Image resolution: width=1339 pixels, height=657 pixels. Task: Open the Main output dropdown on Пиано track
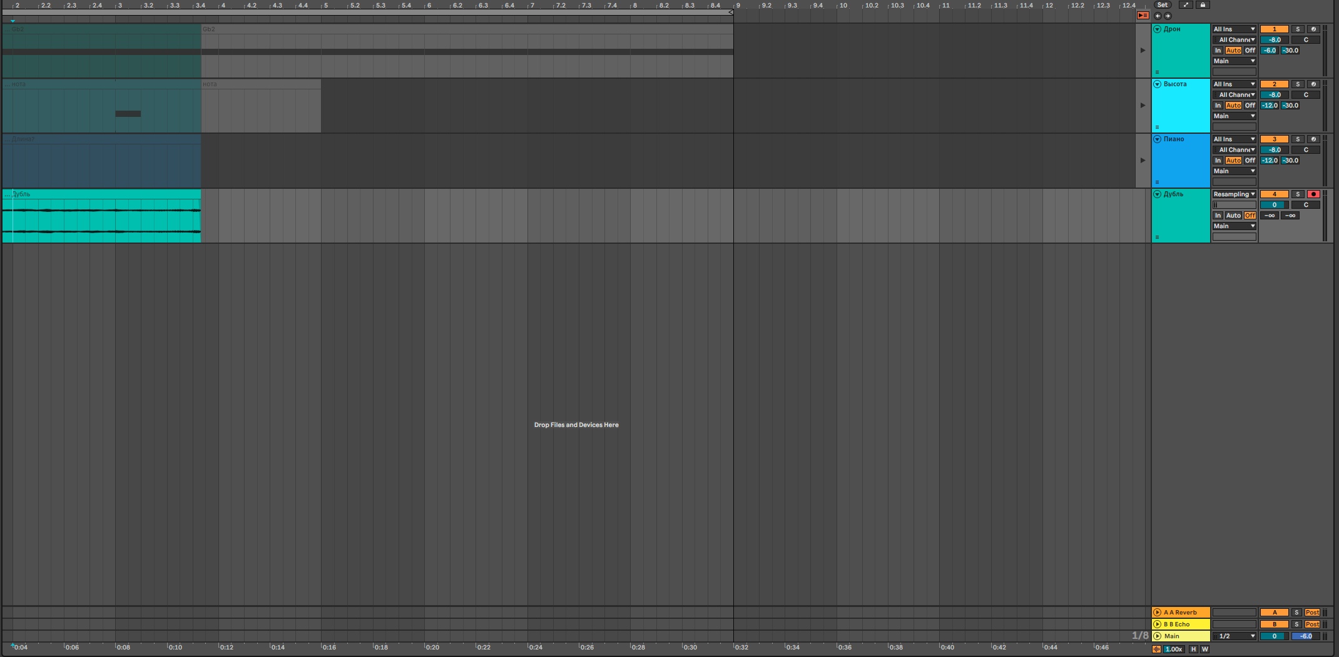pos(1235,171)
